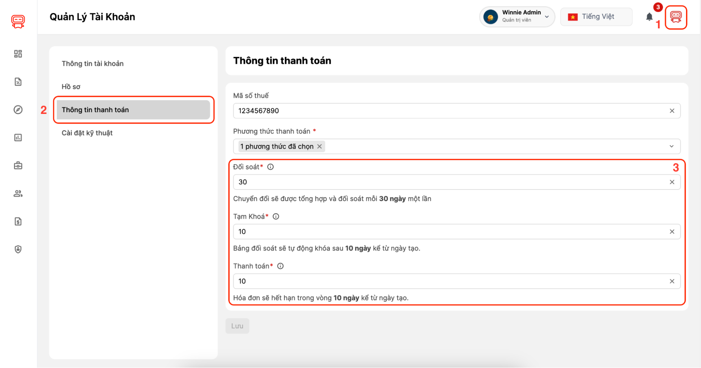Click the briefcase icon in sidebar
701x368 pixels.
18,165
